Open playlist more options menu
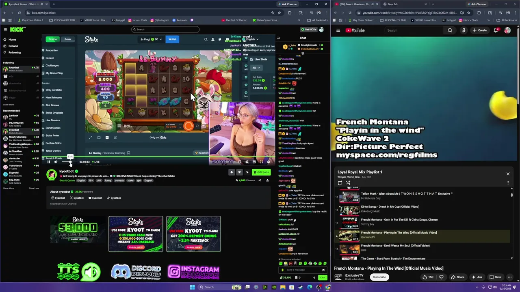520x292 pixels. pyautogui.click(x=508, y=183)
